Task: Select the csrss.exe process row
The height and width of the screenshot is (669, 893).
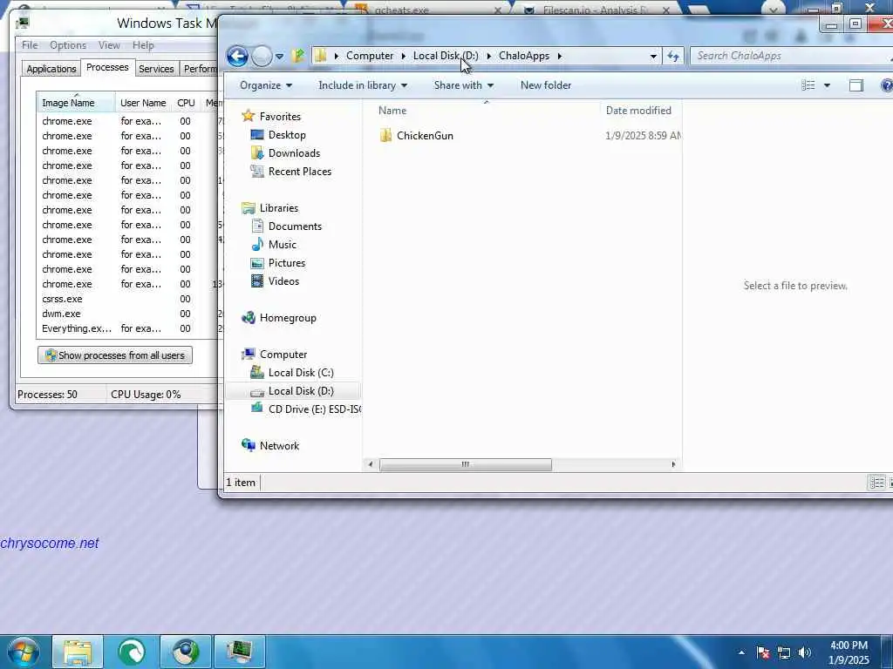Action: point(127,299)
